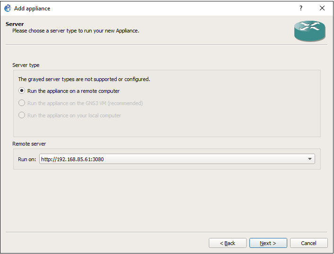Choose the GNS3 VM (recommended) radio option
Viewport: 334px width, 254px height.
click(22, 103)
